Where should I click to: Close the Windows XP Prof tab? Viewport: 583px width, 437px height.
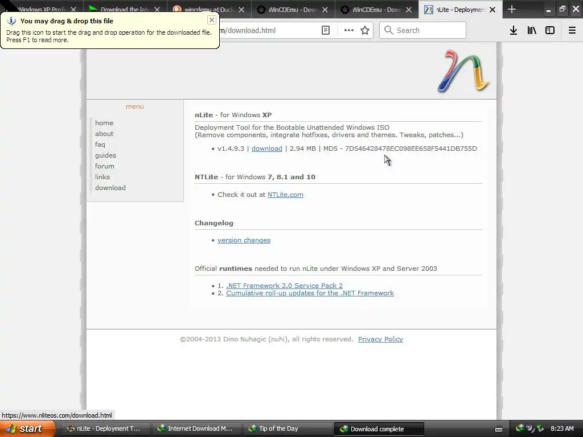coord(73,10)
